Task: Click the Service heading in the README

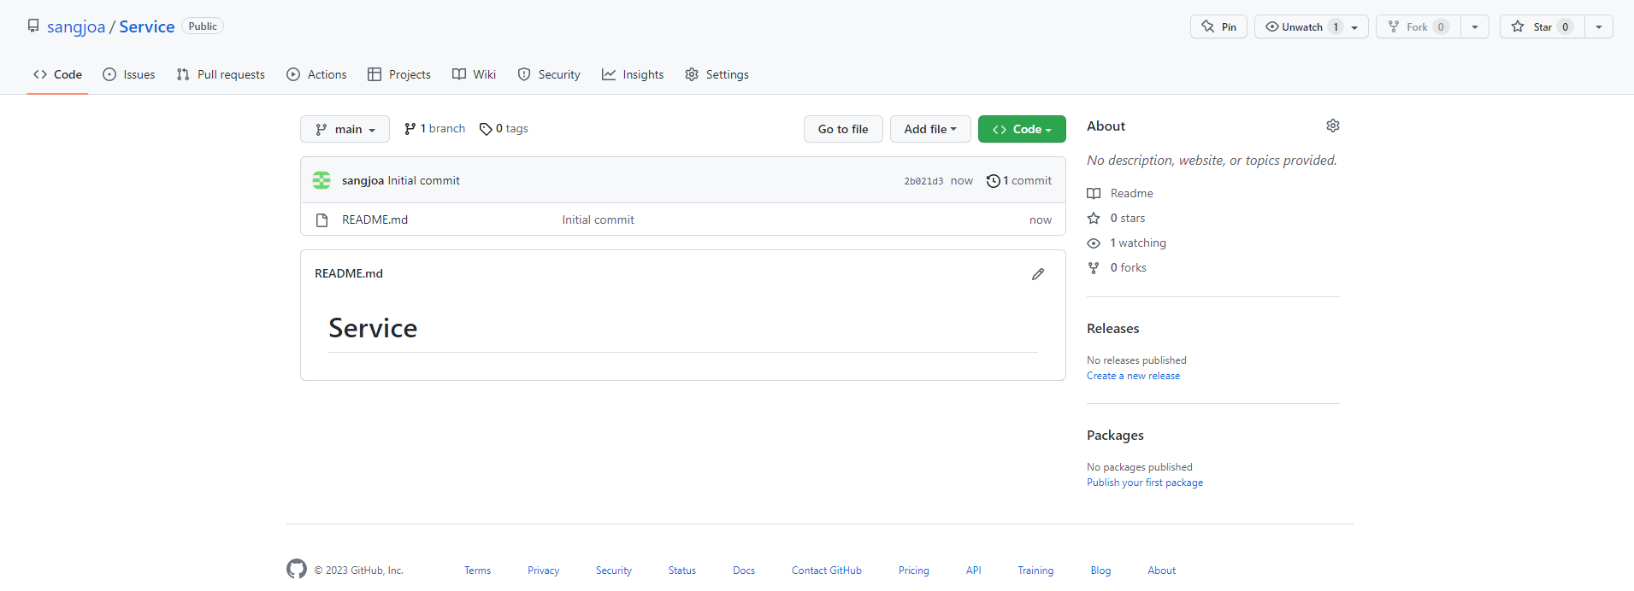Action: click(x=373, y=328)
